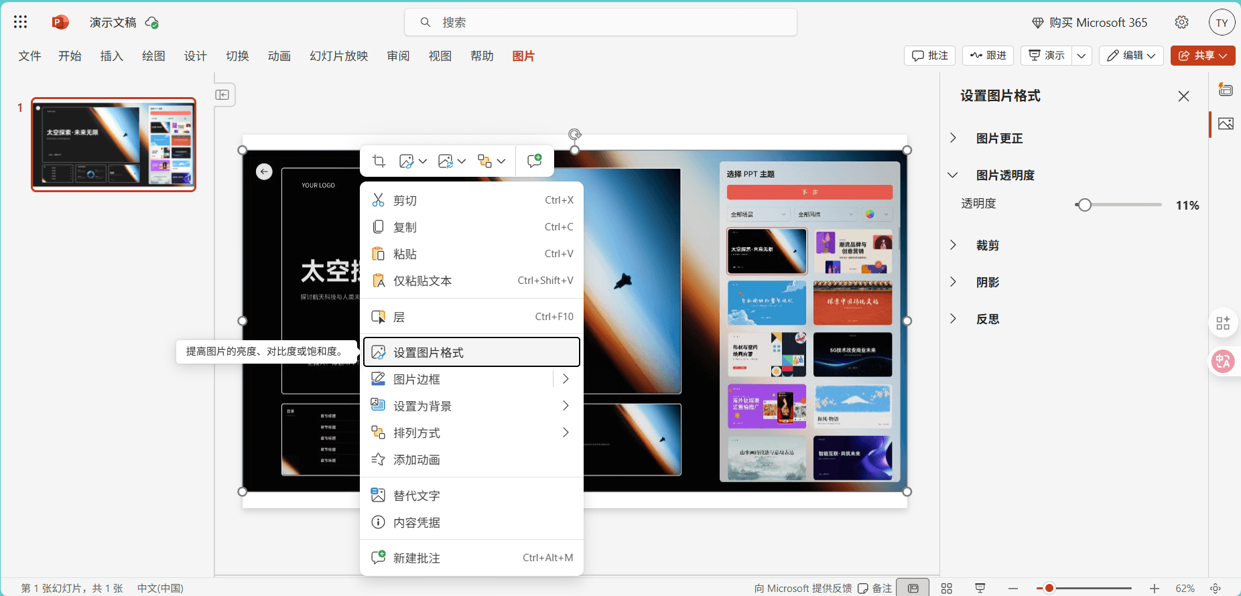
Task: Close the 设置图片格式 pane
Action: 1183,96
